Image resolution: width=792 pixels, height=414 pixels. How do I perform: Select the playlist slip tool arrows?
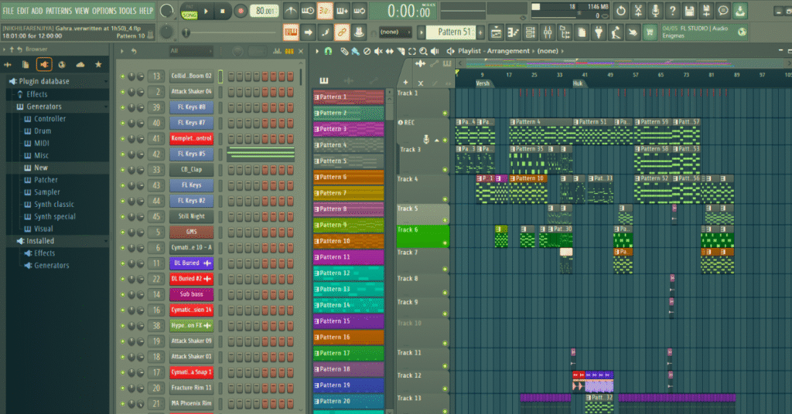390,51
